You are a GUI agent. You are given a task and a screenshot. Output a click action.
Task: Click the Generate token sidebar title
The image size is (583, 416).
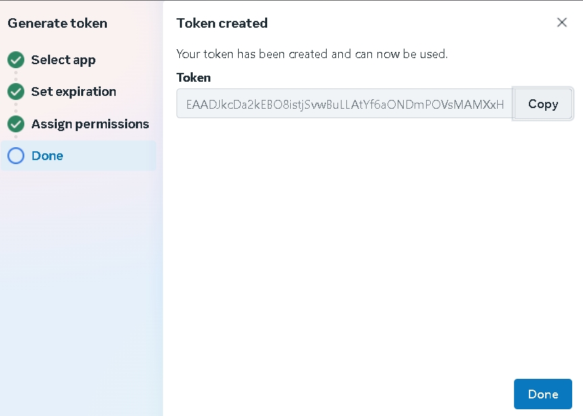coord(57,23)
